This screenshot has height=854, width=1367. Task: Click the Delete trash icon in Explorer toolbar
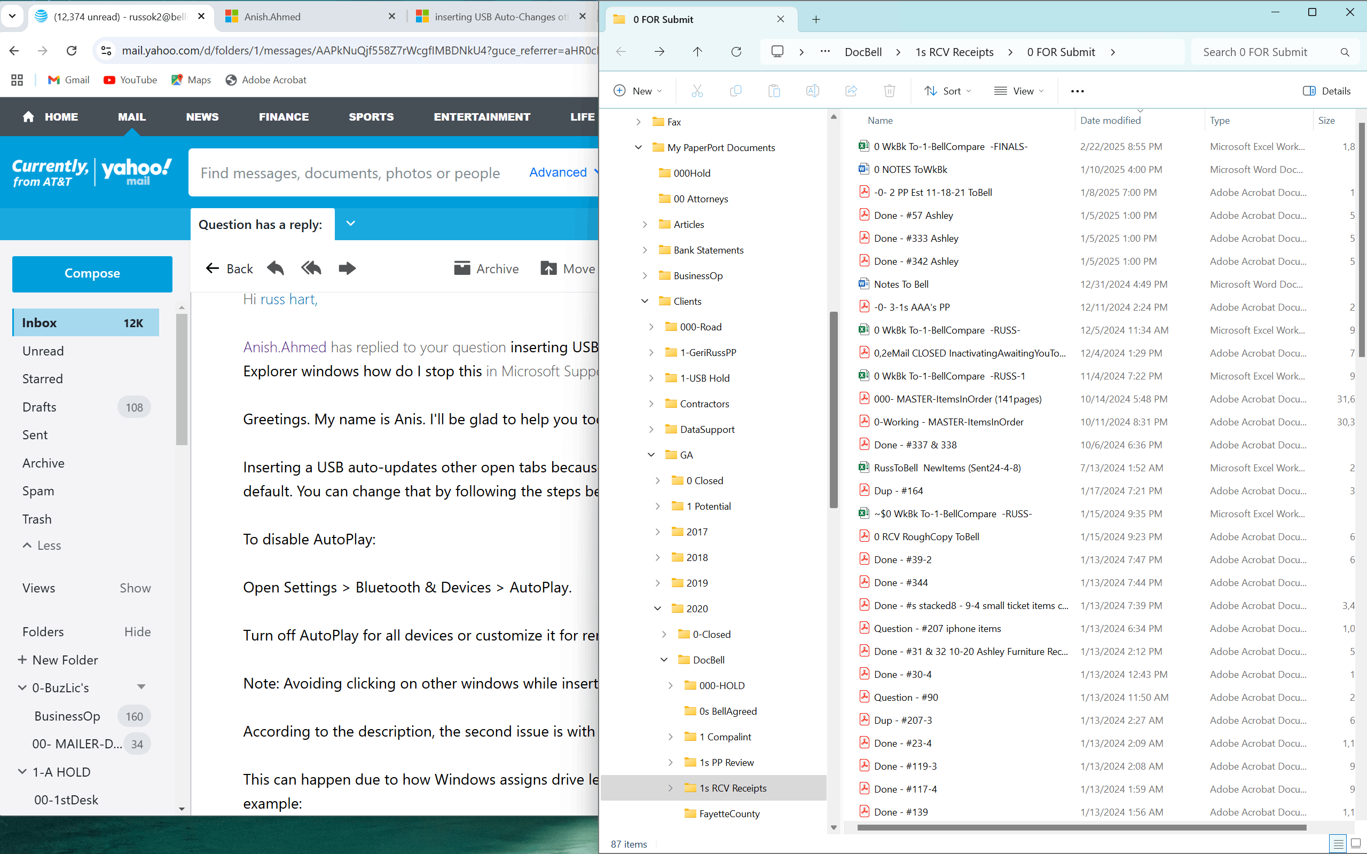(889, 91)
